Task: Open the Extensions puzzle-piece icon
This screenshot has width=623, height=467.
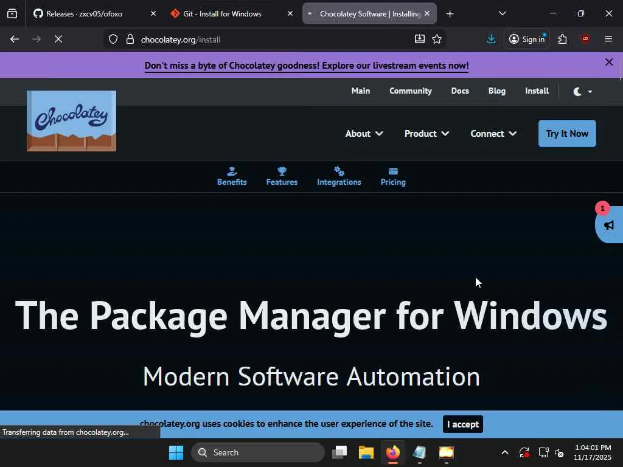Action: (562, 39)
